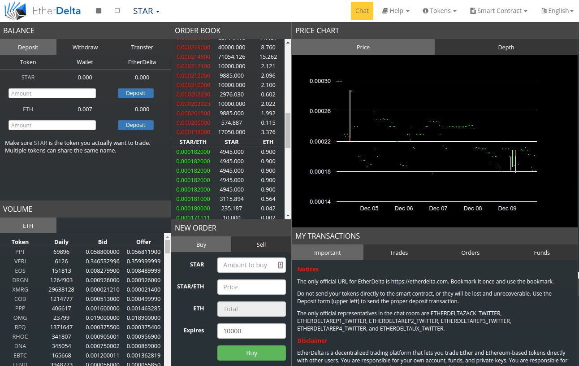Image resolution: width=579 pixels, height=366 pixels.
Task: Switch to the Sell order tab
Action: [x=261, y=244]
